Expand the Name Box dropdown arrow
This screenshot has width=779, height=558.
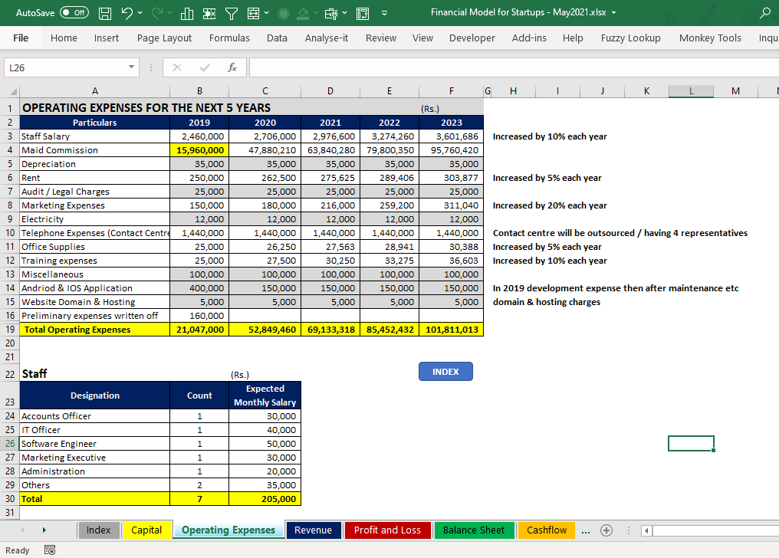[x=131, y=67]
